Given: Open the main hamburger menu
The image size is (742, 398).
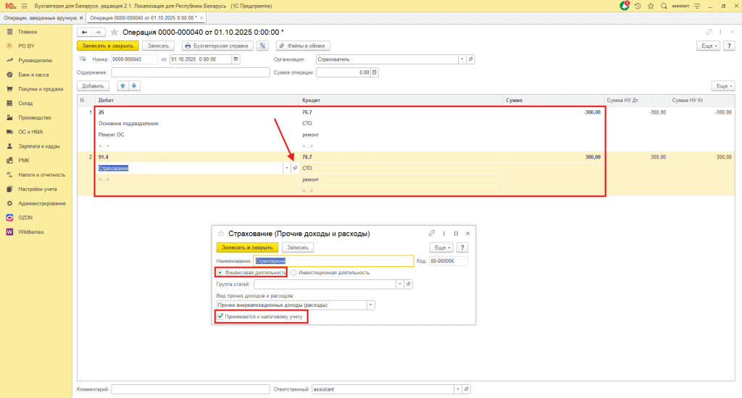Looking at the screenshot, I should click(24, 6).
